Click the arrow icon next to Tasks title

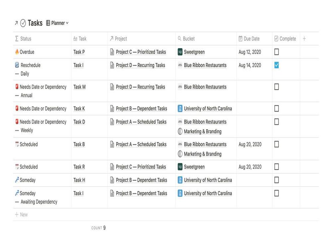16,23
